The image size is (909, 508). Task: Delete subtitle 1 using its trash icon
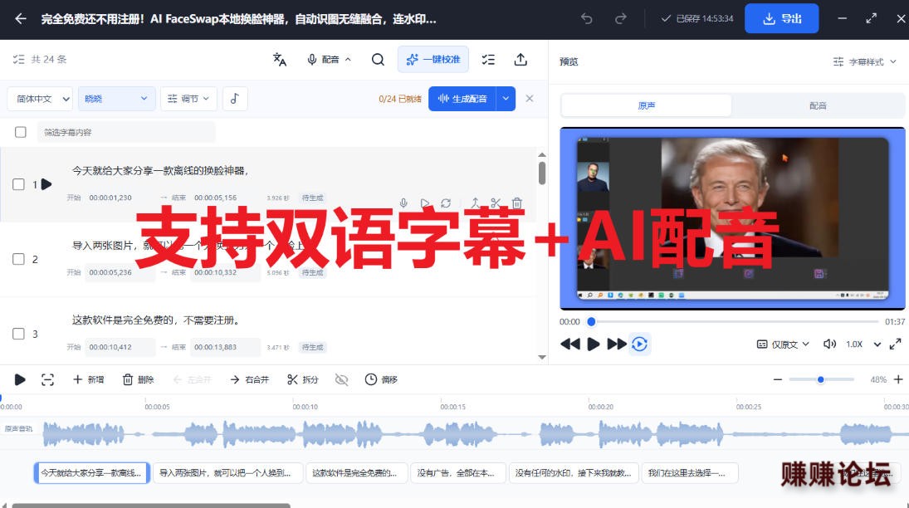517,203
